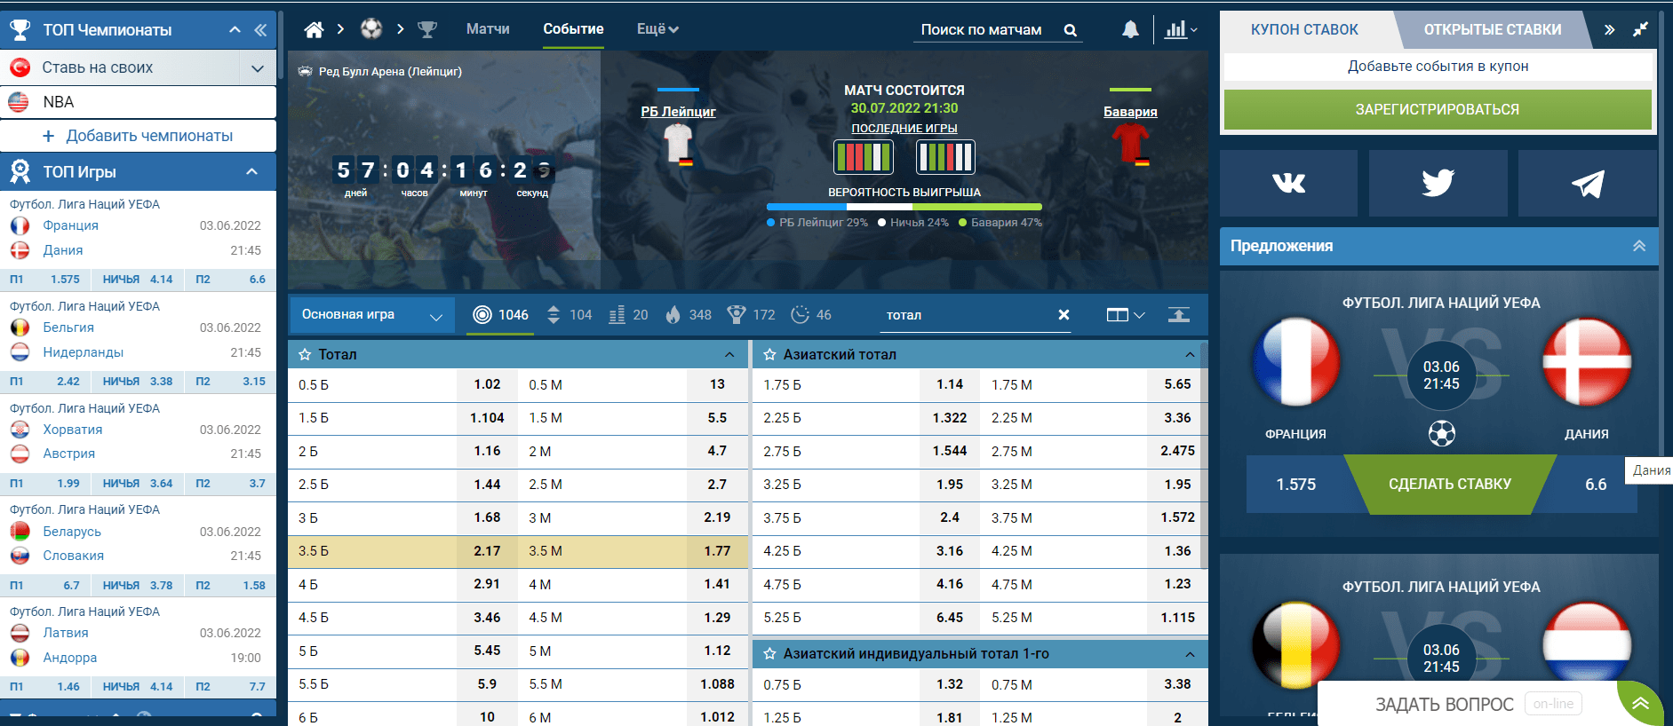Click the match search magnifier icon
The image size is (1673, 726).
tap(1071, 30)
